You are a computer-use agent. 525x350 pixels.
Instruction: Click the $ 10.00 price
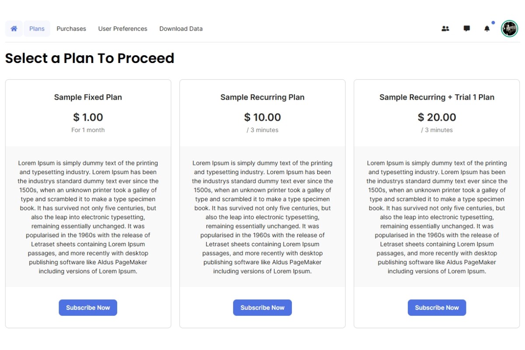coord(262,117)
